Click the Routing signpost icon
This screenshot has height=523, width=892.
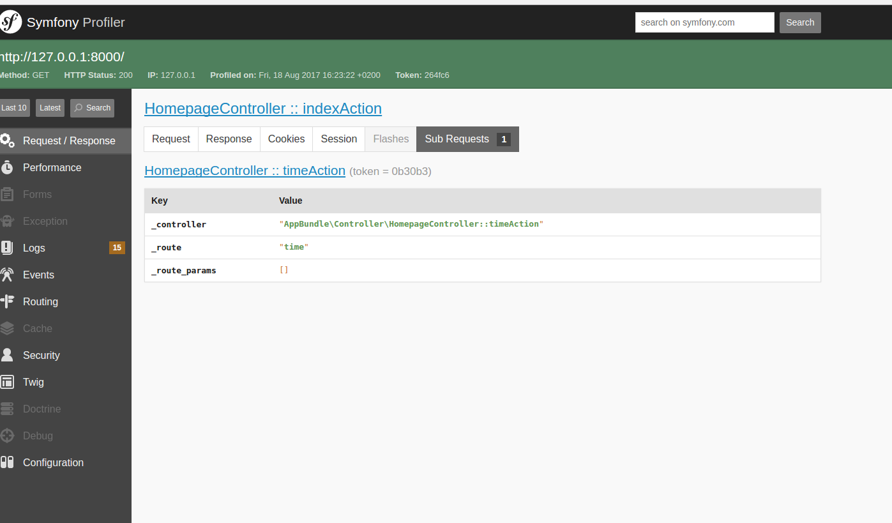point(7,301)
